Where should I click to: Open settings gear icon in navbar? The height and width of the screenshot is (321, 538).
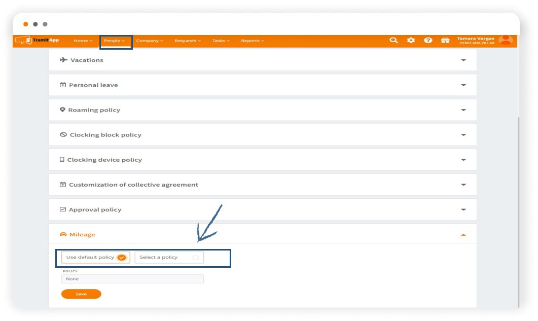411,41
